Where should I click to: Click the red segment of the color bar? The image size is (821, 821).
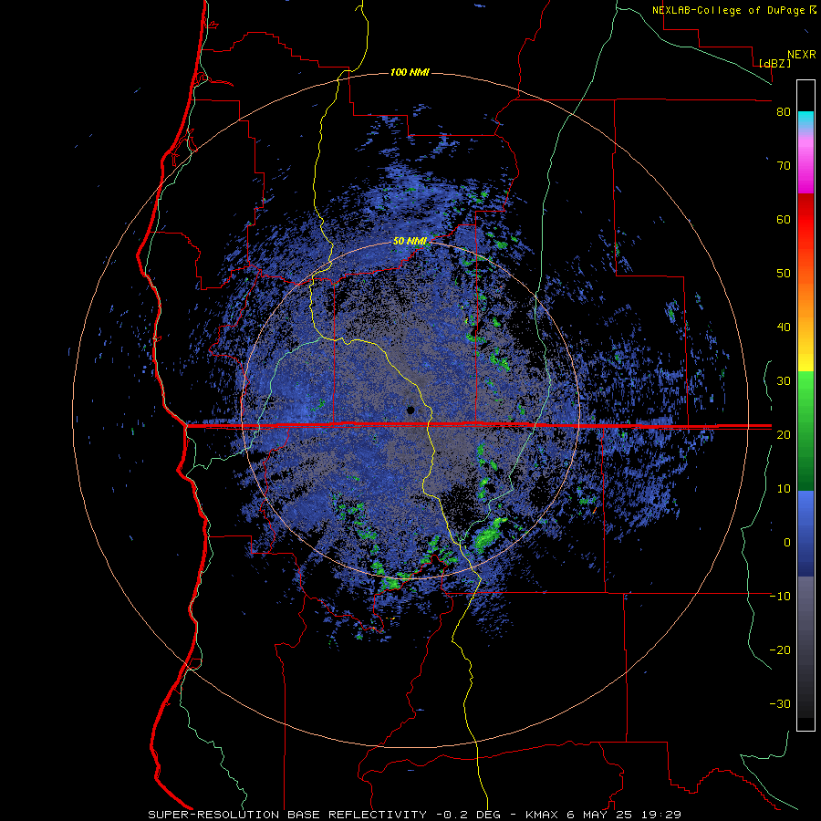coord(805,220)
